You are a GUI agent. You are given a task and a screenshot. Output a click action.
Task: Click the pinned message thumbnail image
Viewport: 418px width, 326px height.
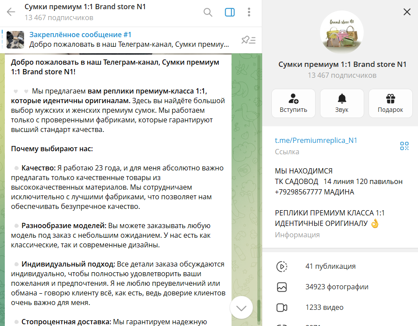[x=15, y=40]
